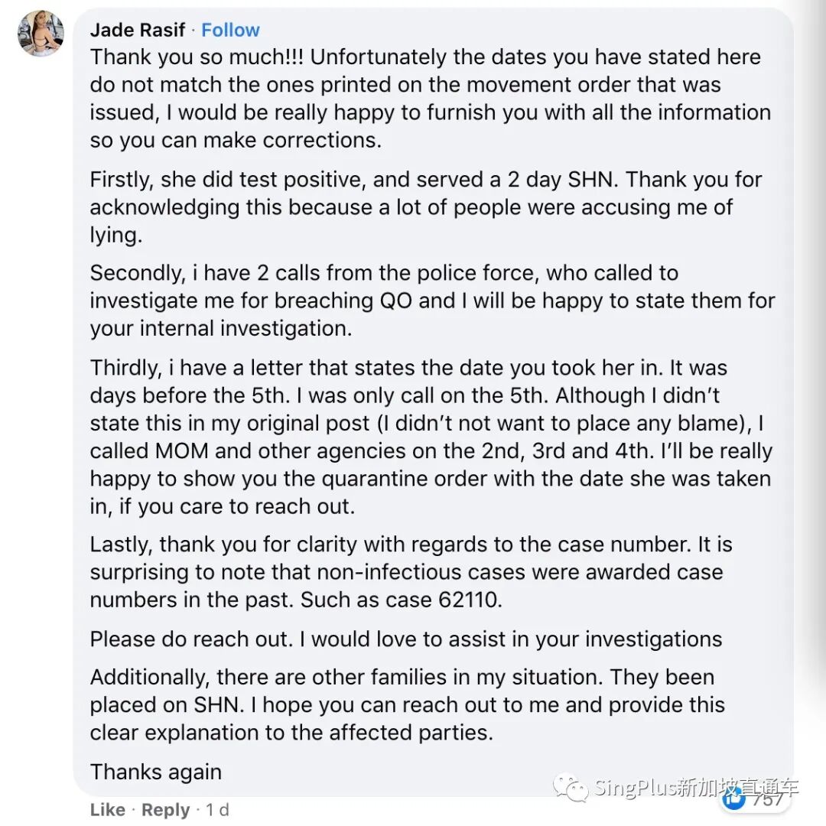
Task: Select the paragraph starting with 'Secondly'
Action: tap(431, 301)
